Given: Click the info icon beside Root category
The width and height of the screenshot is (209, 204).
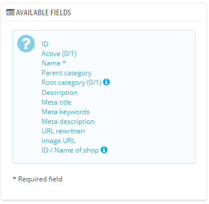Looking at the screenshot, I should pos(106,82).
